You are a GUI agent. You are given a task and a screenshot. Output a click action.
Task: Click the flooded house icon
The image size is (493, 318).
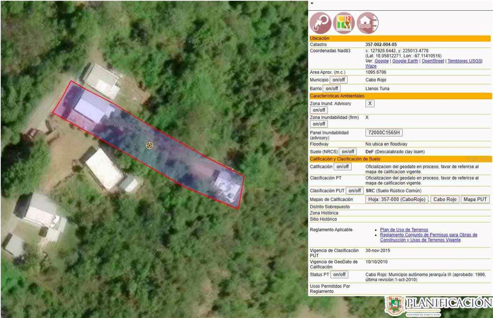coord(368,23)
